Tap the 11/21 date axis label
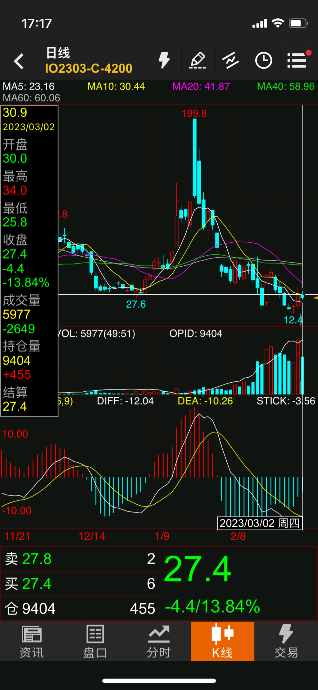 (x=17, y=536)
